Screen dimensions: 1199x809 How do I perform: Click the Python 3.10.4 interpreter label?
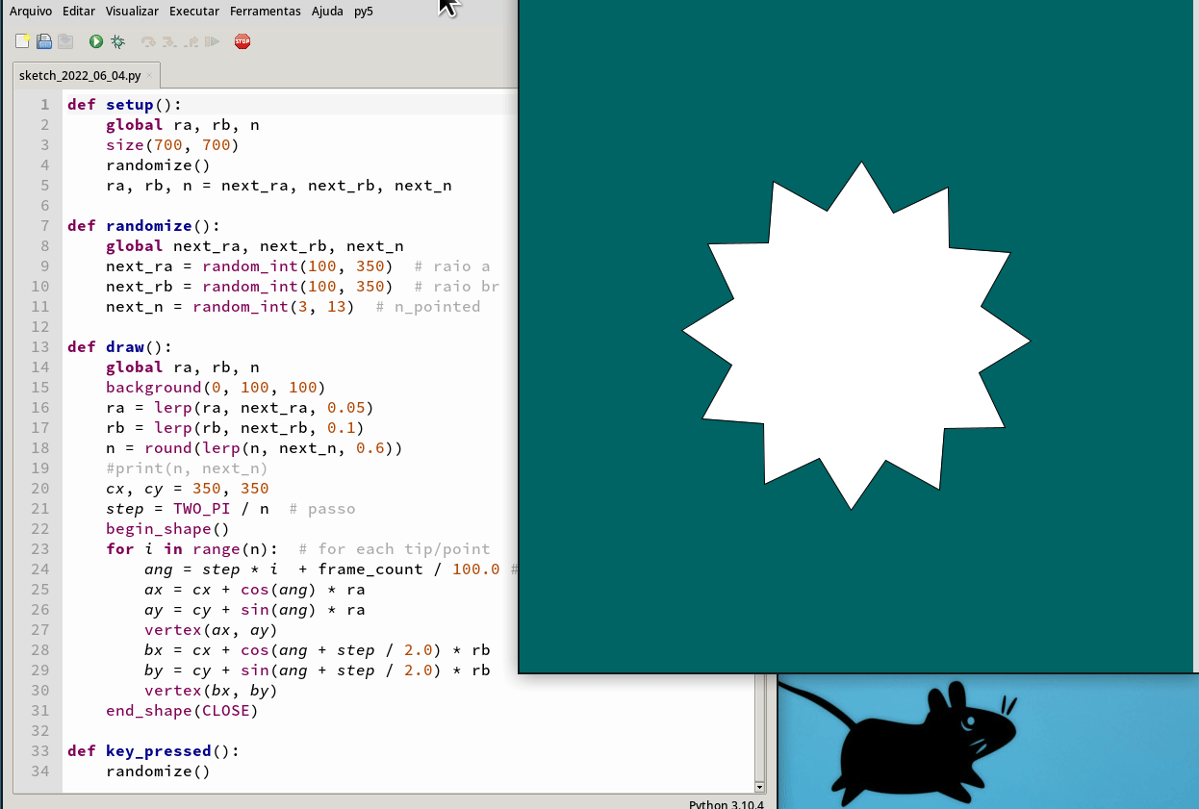point(726,803)
